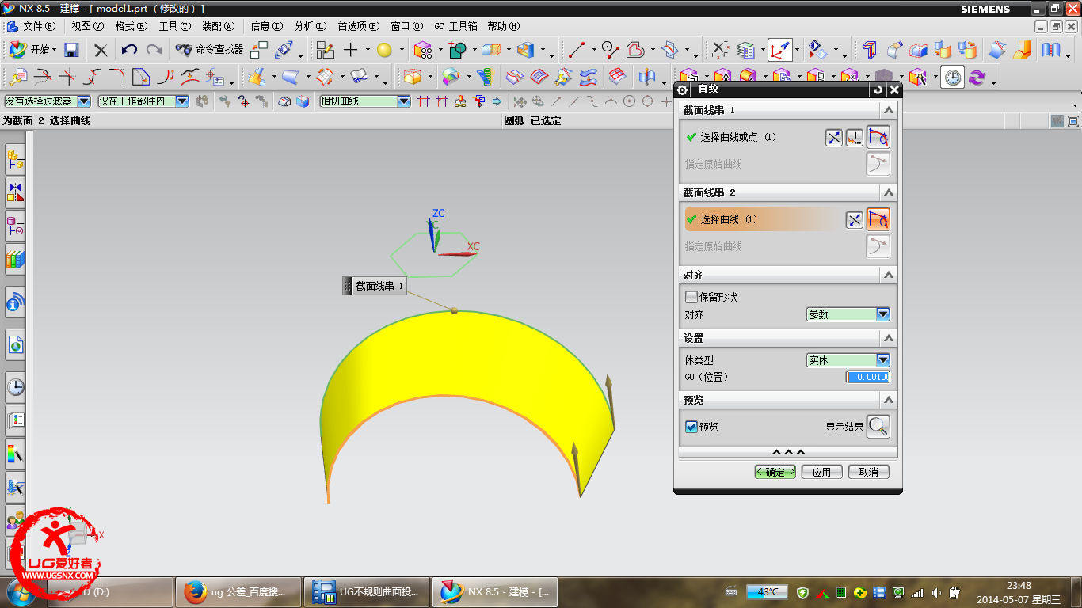The image size is (1082, 608).
Task: Click the Save icon in the toolbar
Action: coord(71,50)
